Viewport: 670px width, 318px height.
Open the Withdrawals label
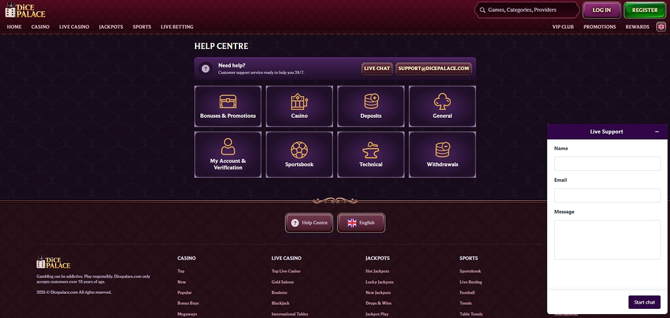pyautogui.click(x=442, y=164)
